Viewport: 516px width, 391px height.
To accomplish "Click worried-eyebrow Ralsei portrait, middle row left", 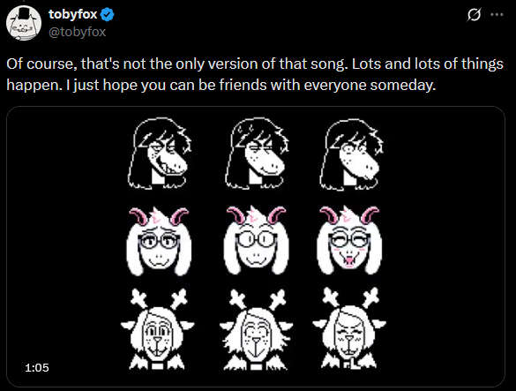I will (159, 241).
